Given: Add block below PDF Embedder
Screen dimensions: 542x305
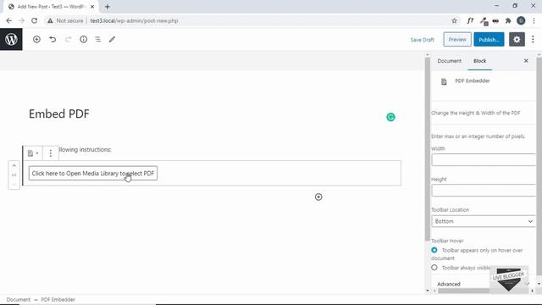Looking at the screenshot, I should click(x=318, y=197).
